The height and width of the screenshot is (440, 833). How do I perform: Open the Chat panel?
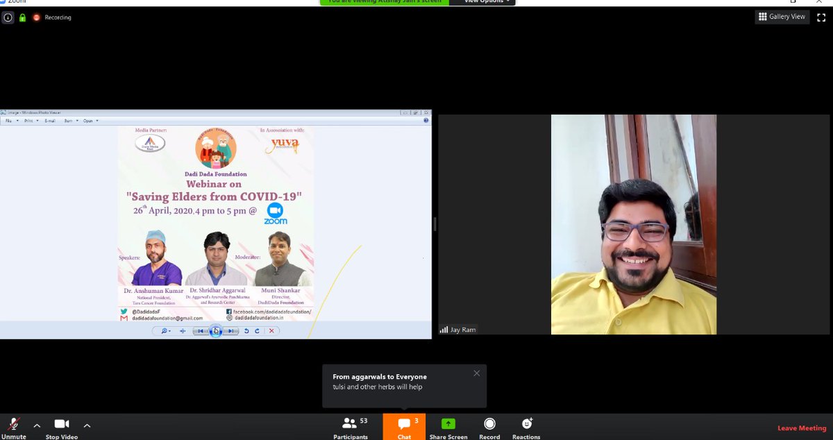pyautogui.click(x=404, y=427)
